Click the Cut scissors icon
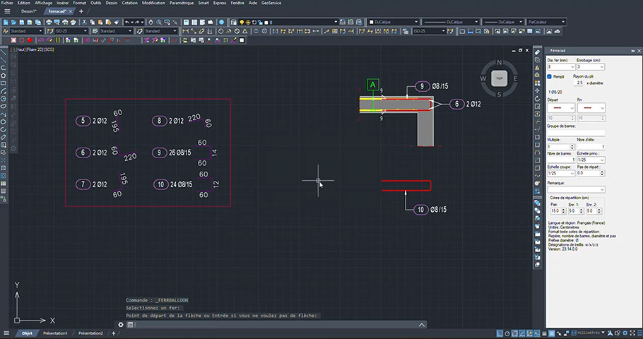Image resolution: width=643 pixels, height=339 pixels. point(85,22)
